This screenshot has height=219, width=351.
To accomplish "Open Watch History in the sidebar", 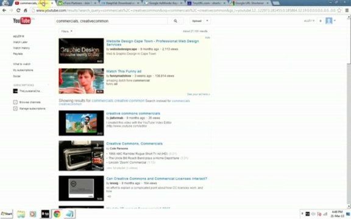I will coord(21,48).
